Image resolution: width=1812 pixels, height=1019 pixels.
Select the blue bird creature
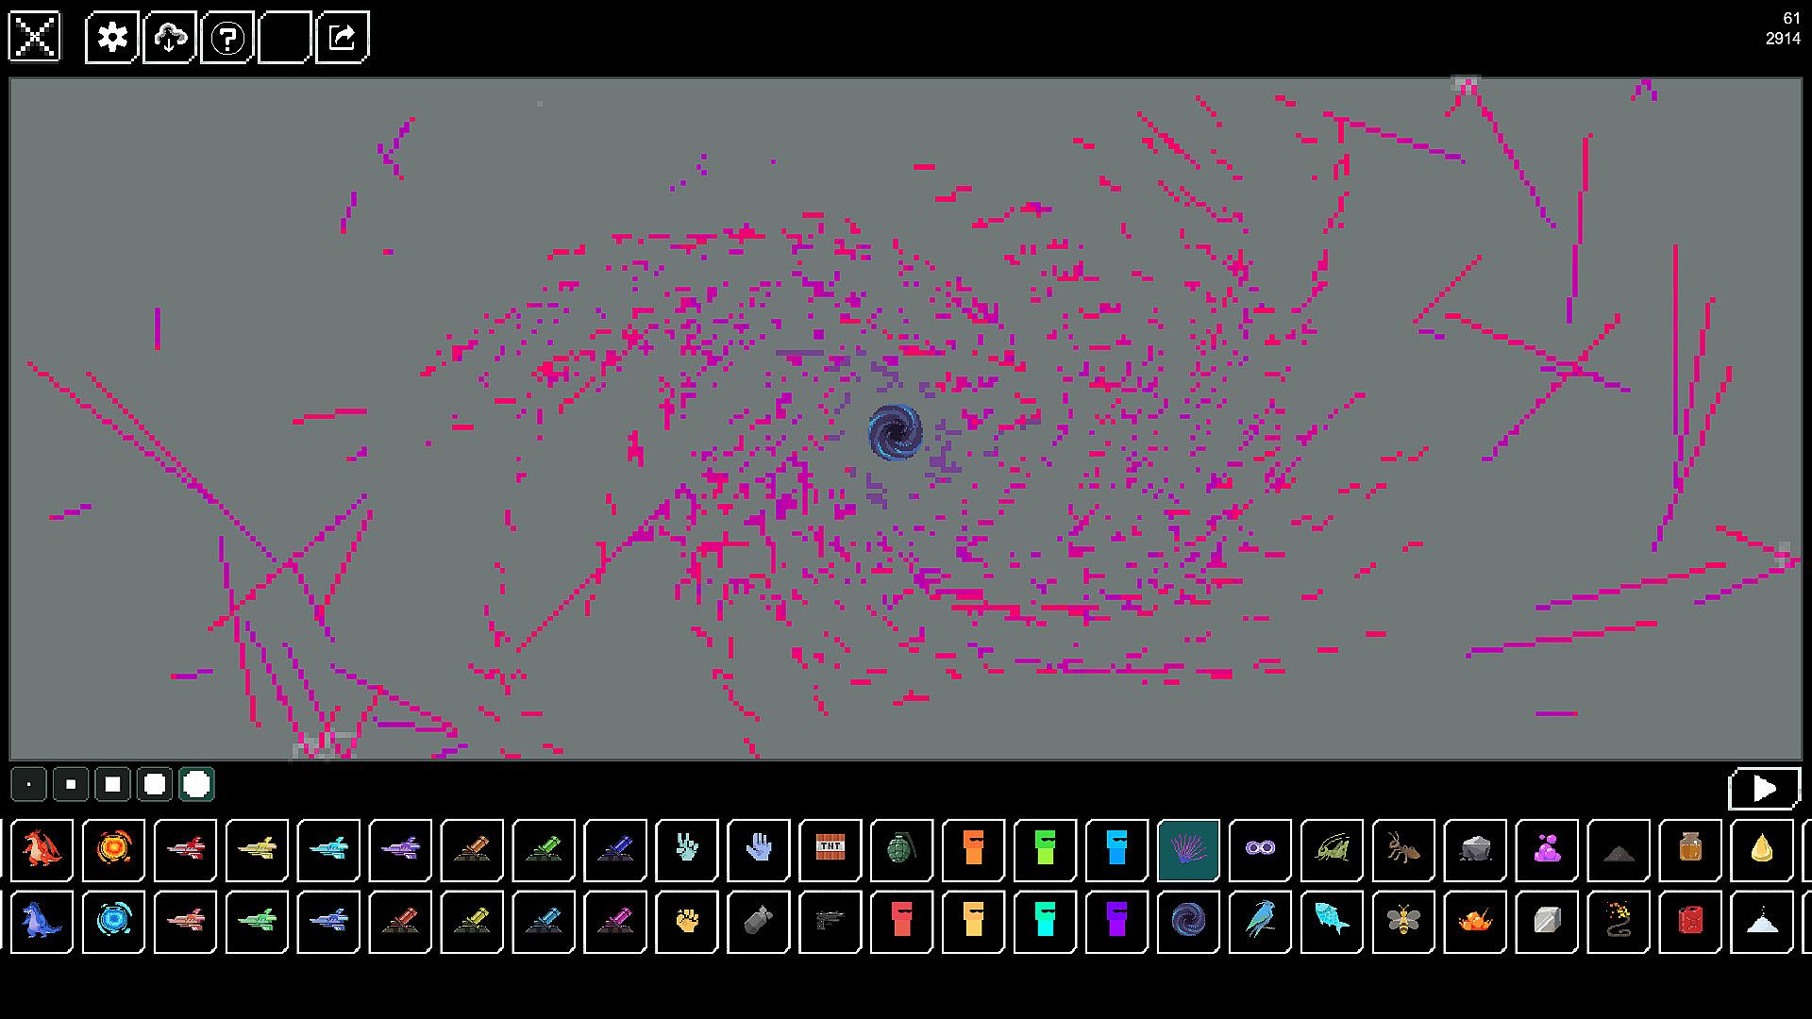(1260, 920)
